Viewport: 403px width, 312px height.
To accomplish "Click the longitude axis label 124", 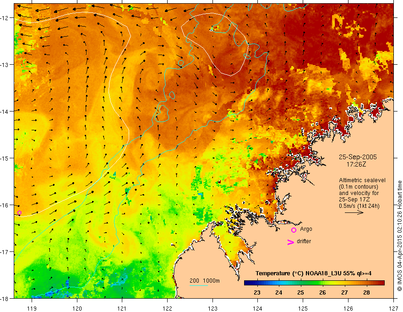I will [x=258, y=308].
